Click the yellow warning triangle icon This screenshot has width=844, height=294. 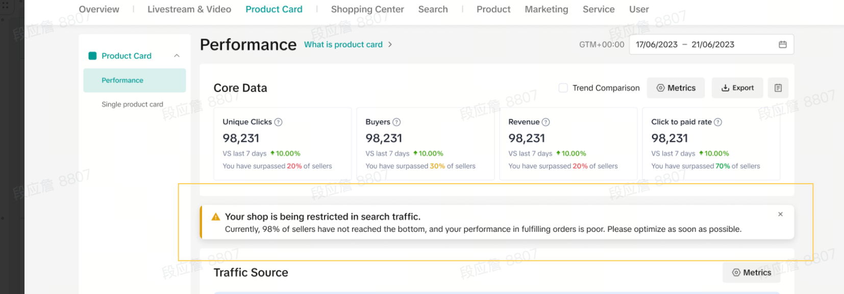[216, 217]
